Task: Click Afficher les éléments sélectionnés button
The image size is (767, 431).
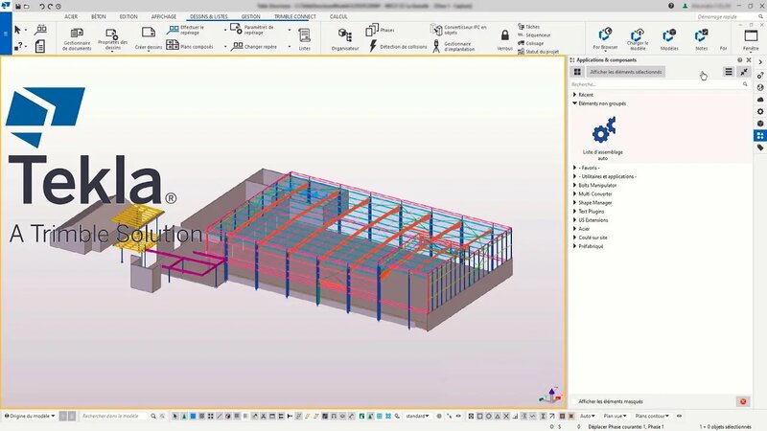Action: click(x=626, y=72)
